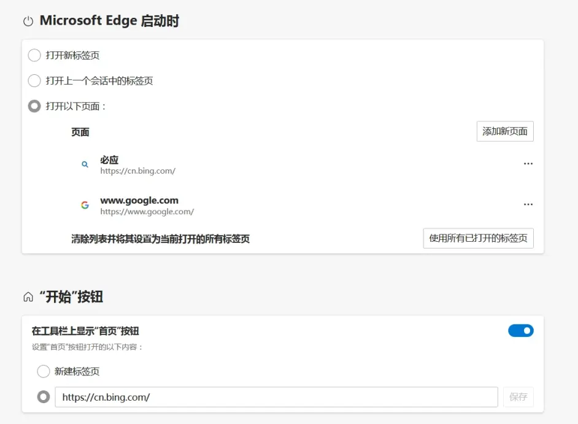Click the '页面' column heading
The height and width of the screenshot is (424, 578).
[x=80, y=132]
